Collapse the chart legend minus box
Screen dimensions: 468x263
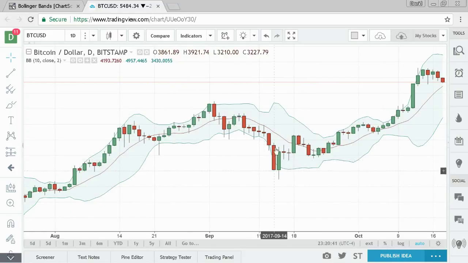(29, 52)
